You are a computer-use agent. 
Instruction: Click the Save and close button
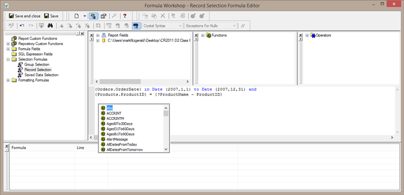coord(24,16)
